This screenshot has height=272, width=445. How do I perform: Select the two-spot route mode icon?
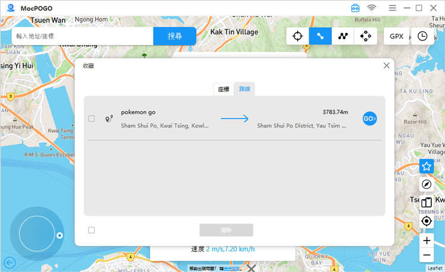pos(320,36)
